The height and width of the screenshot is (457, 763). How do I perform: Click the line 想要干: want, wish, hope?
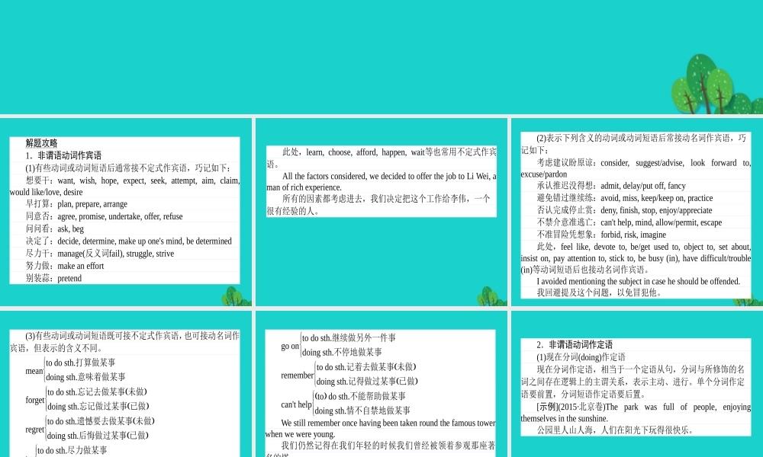click(124, 186)
